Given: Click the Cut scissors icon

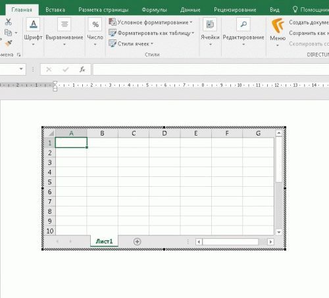Looking at the screenshot, I should [8, 22].
